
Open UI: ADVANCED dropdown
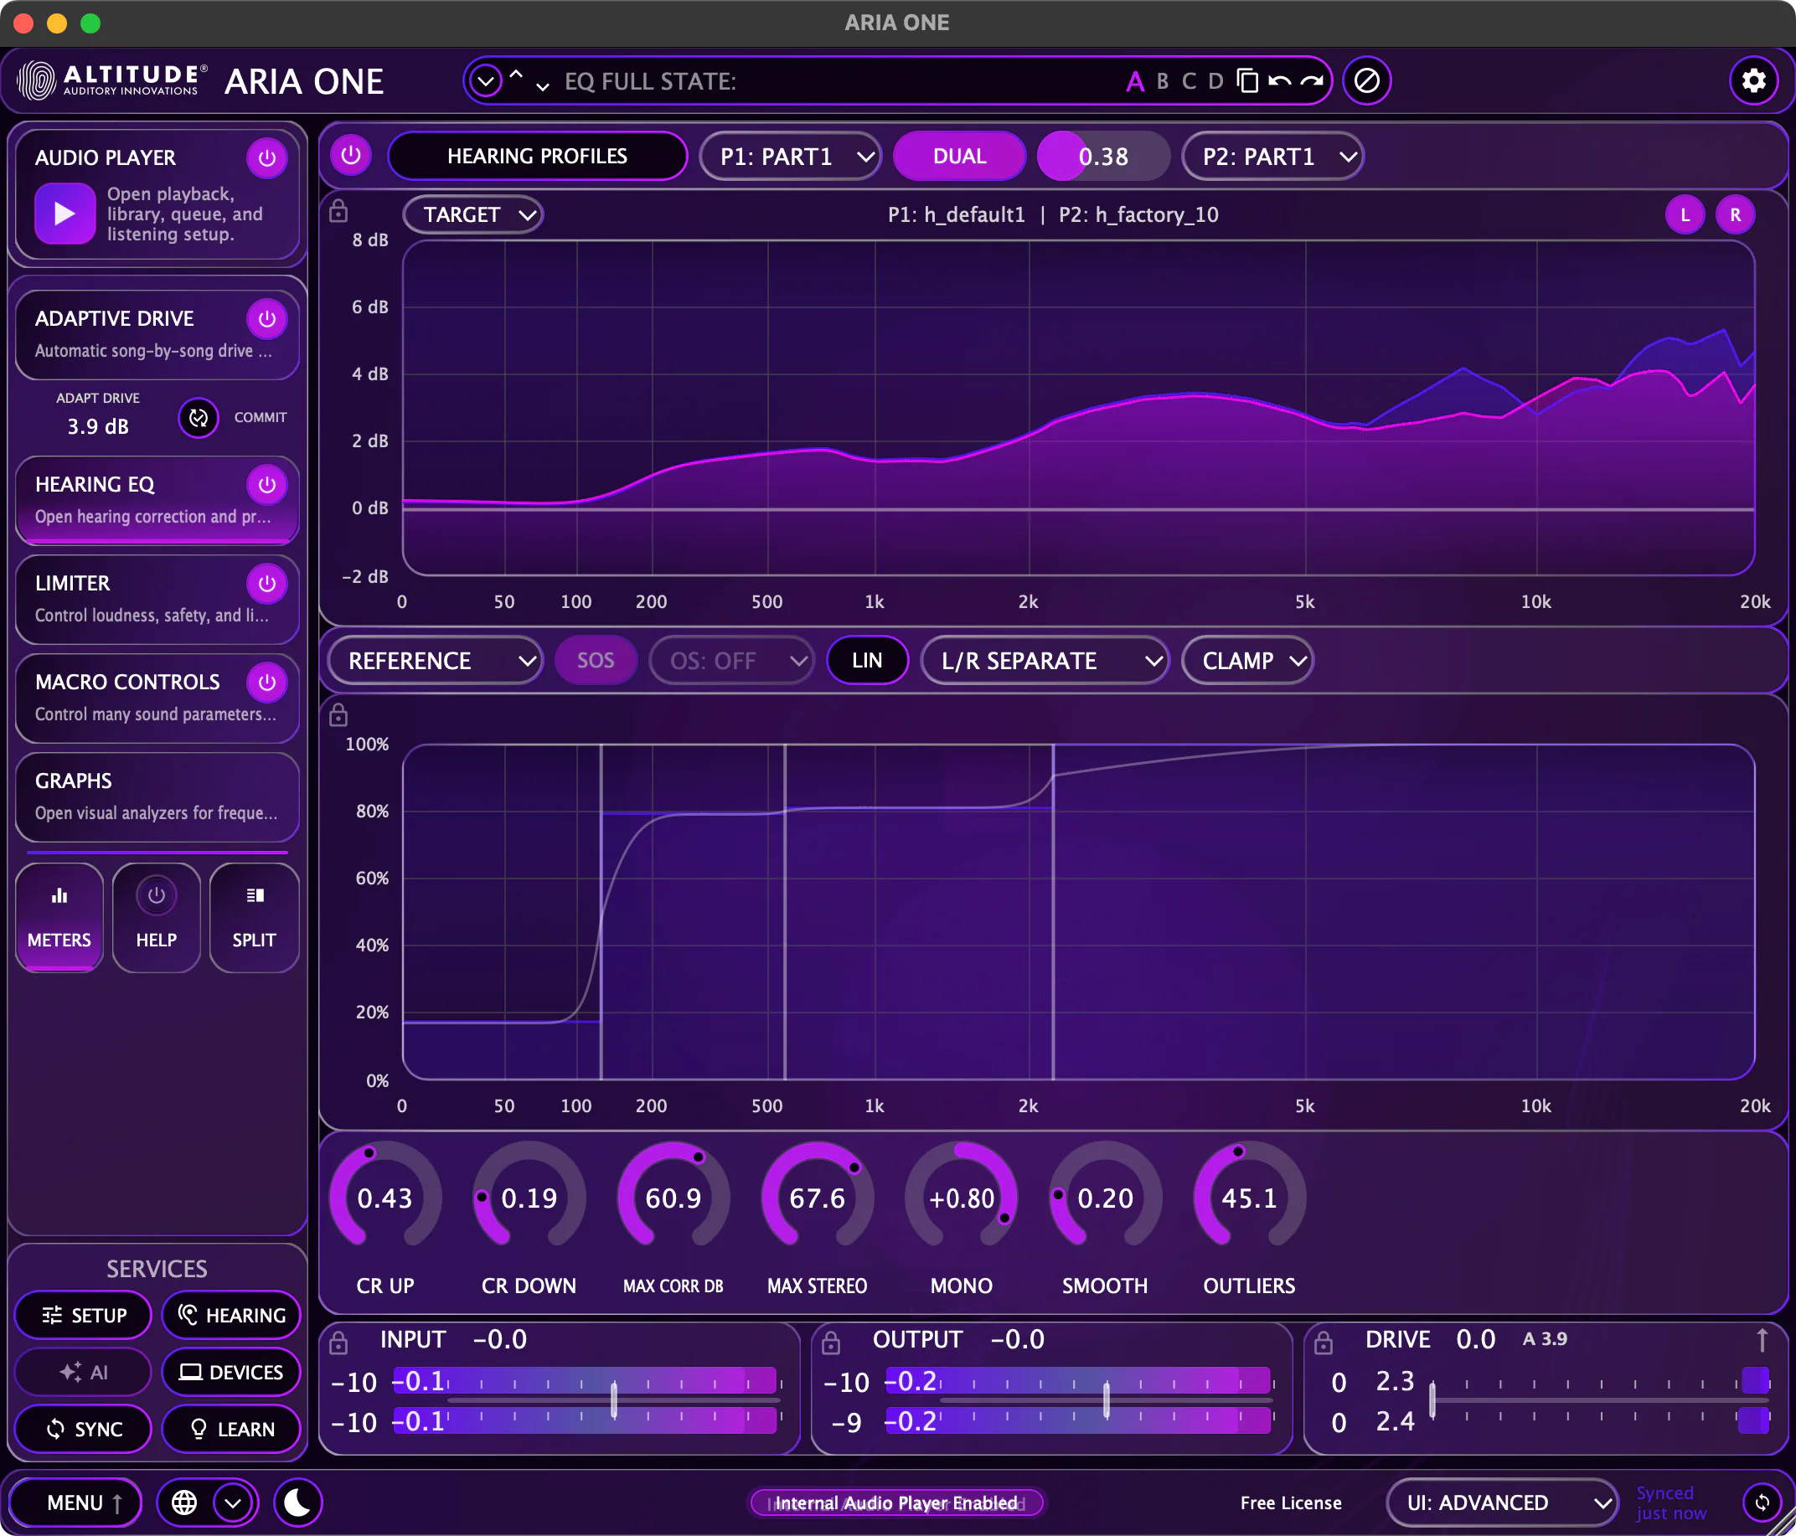(1502, 1502)
